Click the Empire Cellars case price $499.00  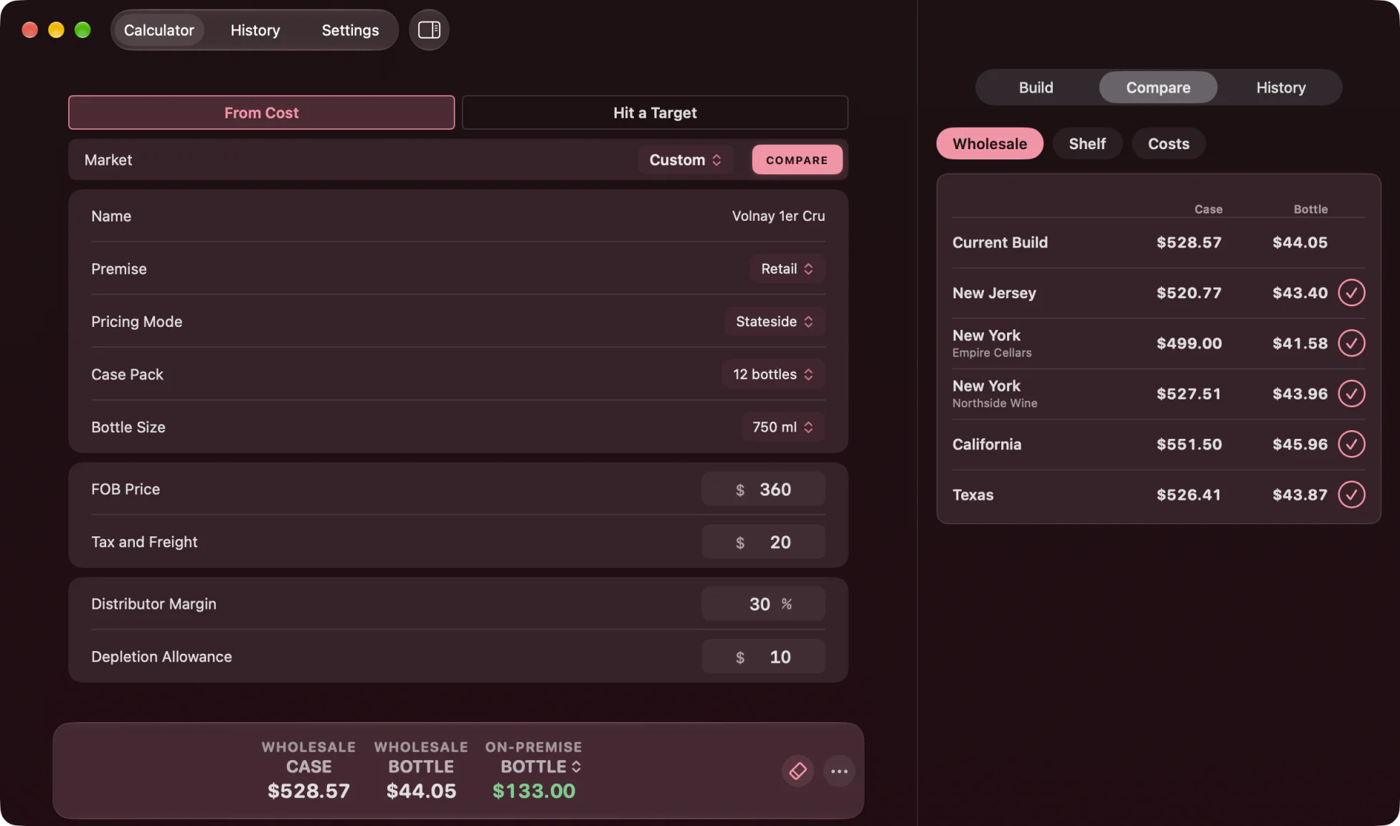tap(1188, 343)
